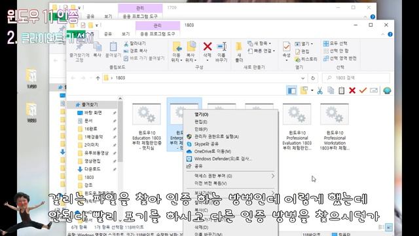
Task: Click Pin to Quick access (즐겨찾기에 고정)
Action: (x=79, y=52)
